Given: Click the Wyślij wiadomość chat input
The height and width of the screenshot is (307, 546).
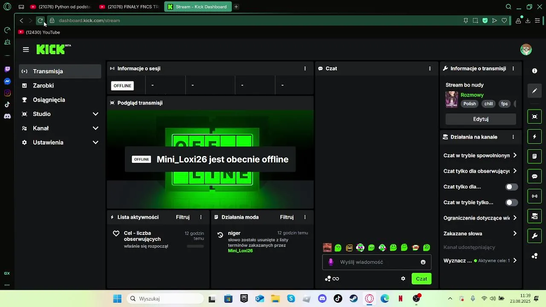Looking at the screenshot, I should coord(377,262).
